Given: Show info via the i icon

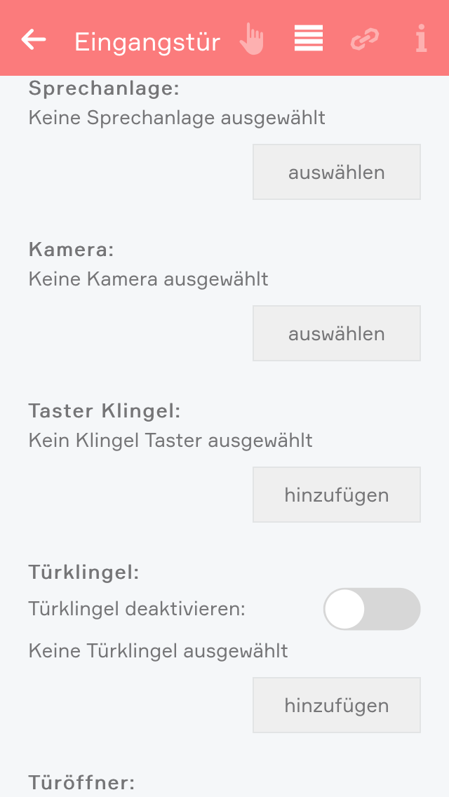Looking at the screenshot, I should tap(421, 39).
